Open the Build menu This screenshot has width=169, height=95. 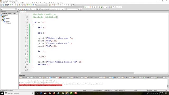tap(20, 3)
